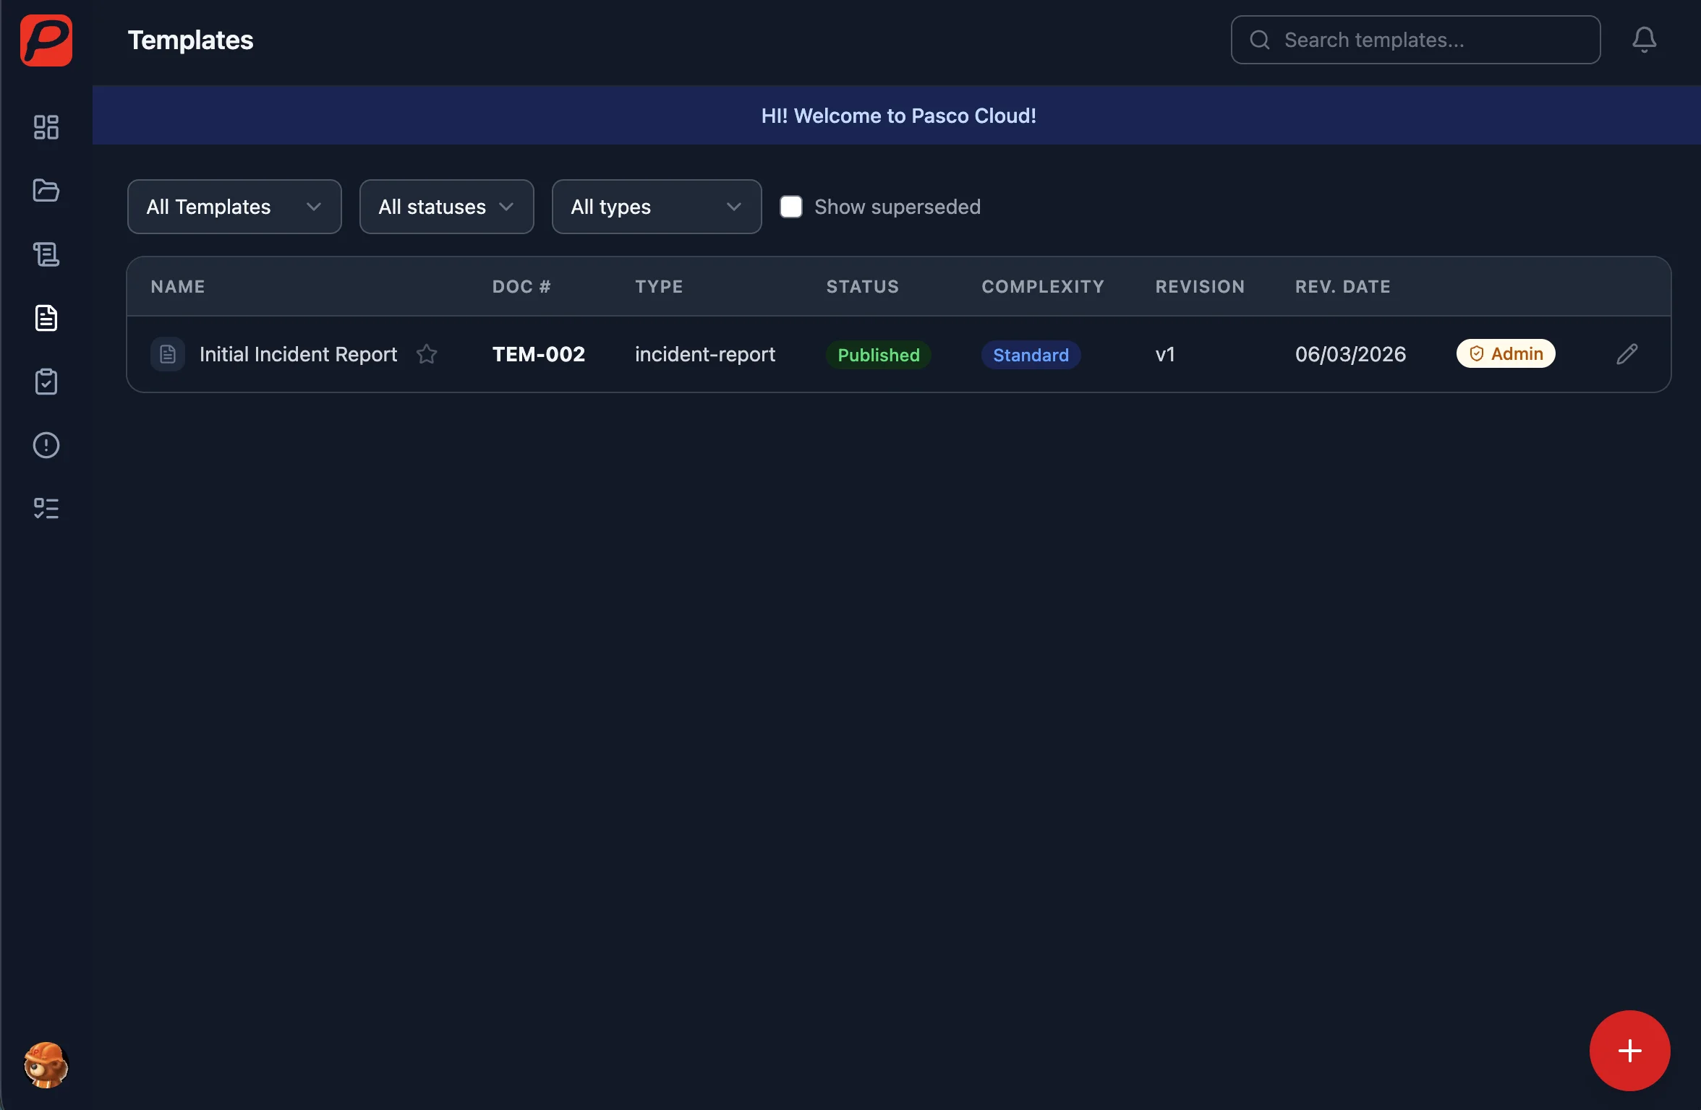The image size is (1701, 1110).
Task: Enable the Show superseded checkbox
Action: pyautogui.click(x=791, y=207)
